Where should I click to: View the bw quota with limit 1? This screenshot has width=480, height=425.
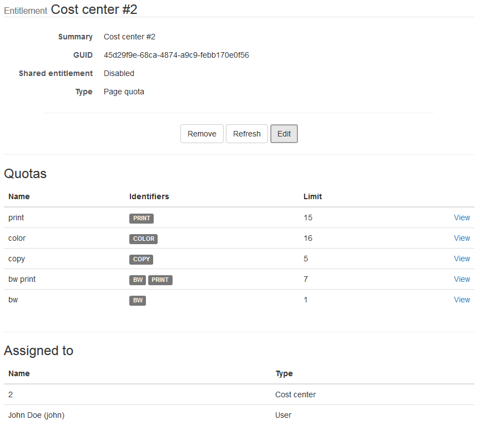462,300
